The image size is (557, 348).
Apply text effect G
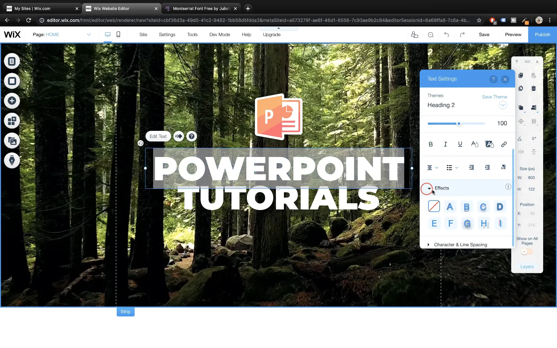pos(467,223)
